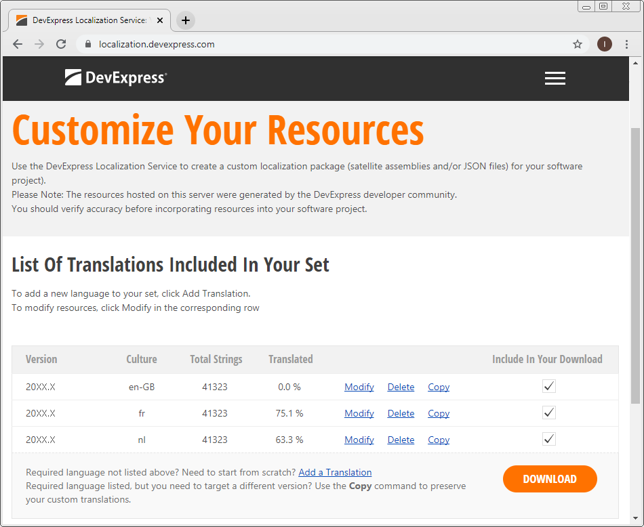
Task: Click the padlock site security icon
Action: [88, 44]
